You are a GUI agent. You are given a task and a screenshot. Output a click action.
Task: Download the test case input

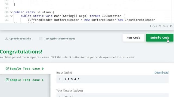161,72
